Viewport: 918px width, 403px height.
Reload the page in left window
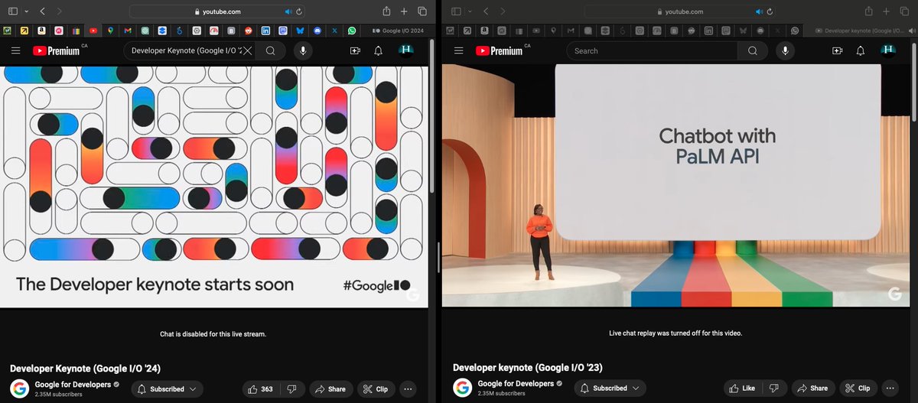[x=299, y=11]
